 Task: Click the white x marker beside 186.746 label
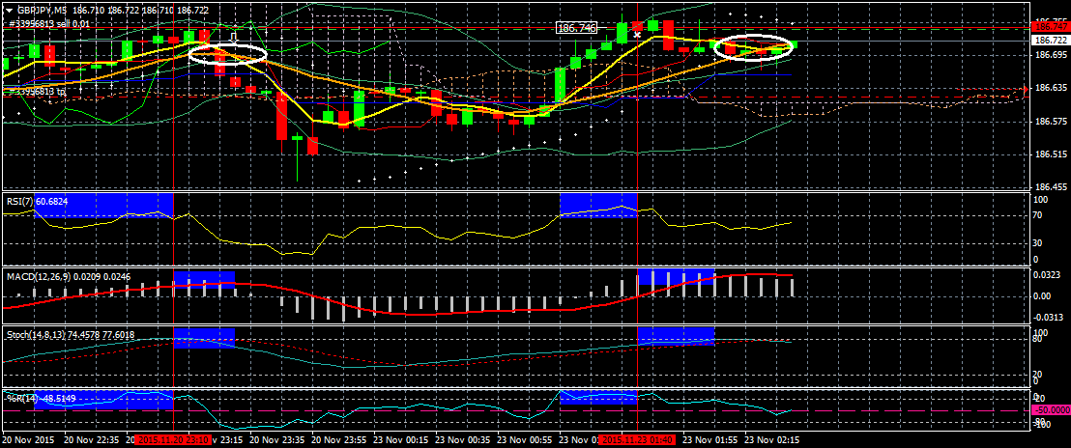[637, 33]
